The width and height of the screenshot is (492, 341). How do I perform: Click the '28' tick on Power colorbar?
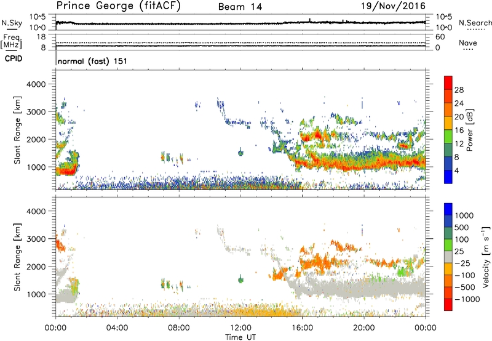click(459, 90)
